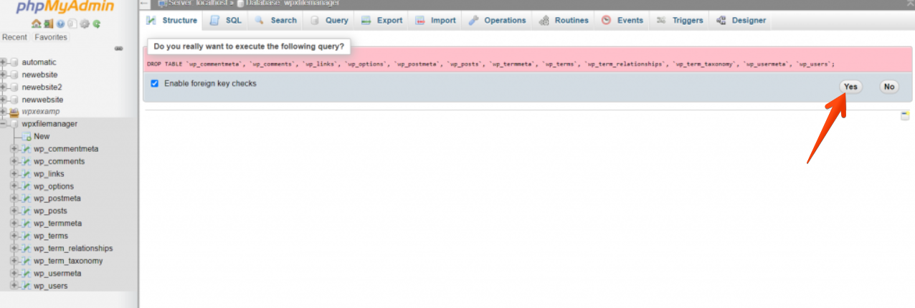Go to the Operations tab

pyautogui.click(x=497, y=20)
